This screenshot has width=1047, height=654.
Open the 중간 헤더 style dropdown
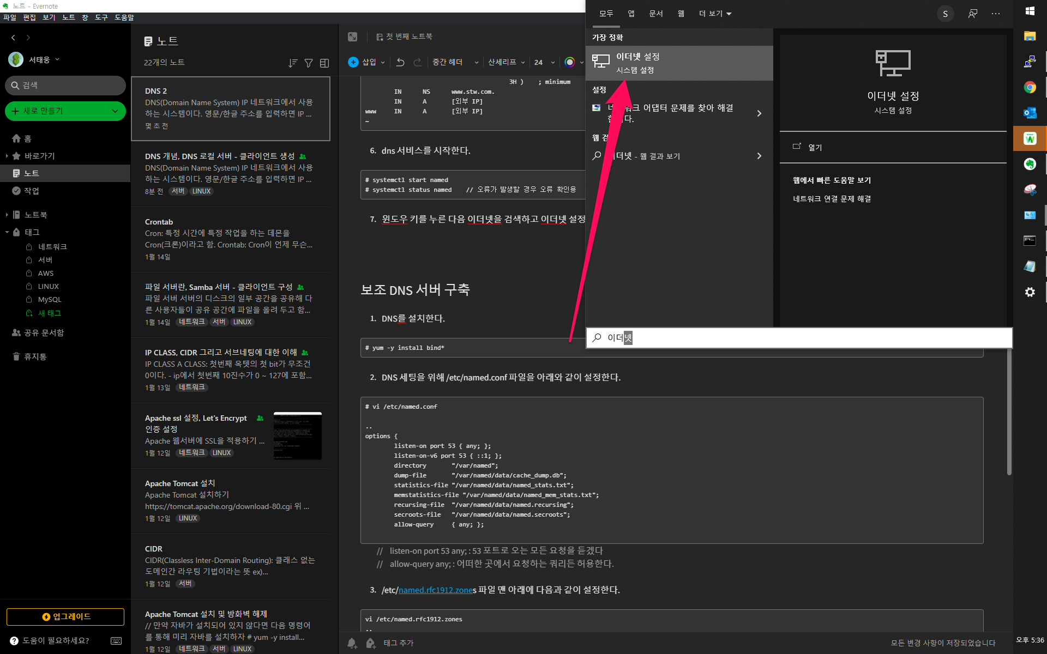click(455, 62)
